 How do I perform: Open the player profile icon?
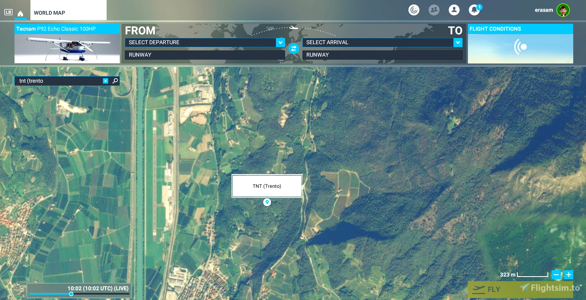[x=454, y=10]
